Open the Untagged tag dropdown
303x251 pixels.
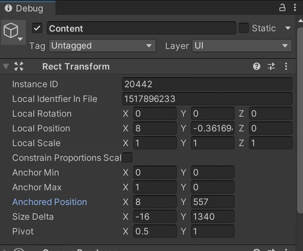102,46
